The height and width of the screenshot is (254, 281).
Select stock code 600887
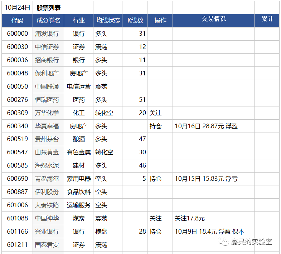[x=17, y=192]
